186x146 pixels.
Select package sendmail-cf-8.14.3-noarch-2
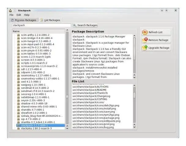(x=38, y=91)
